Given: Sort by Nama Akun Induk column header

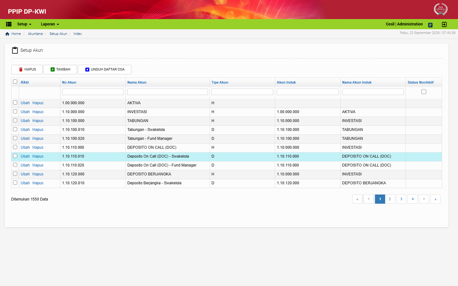Looking at the screenshot, I should [357, 82].
